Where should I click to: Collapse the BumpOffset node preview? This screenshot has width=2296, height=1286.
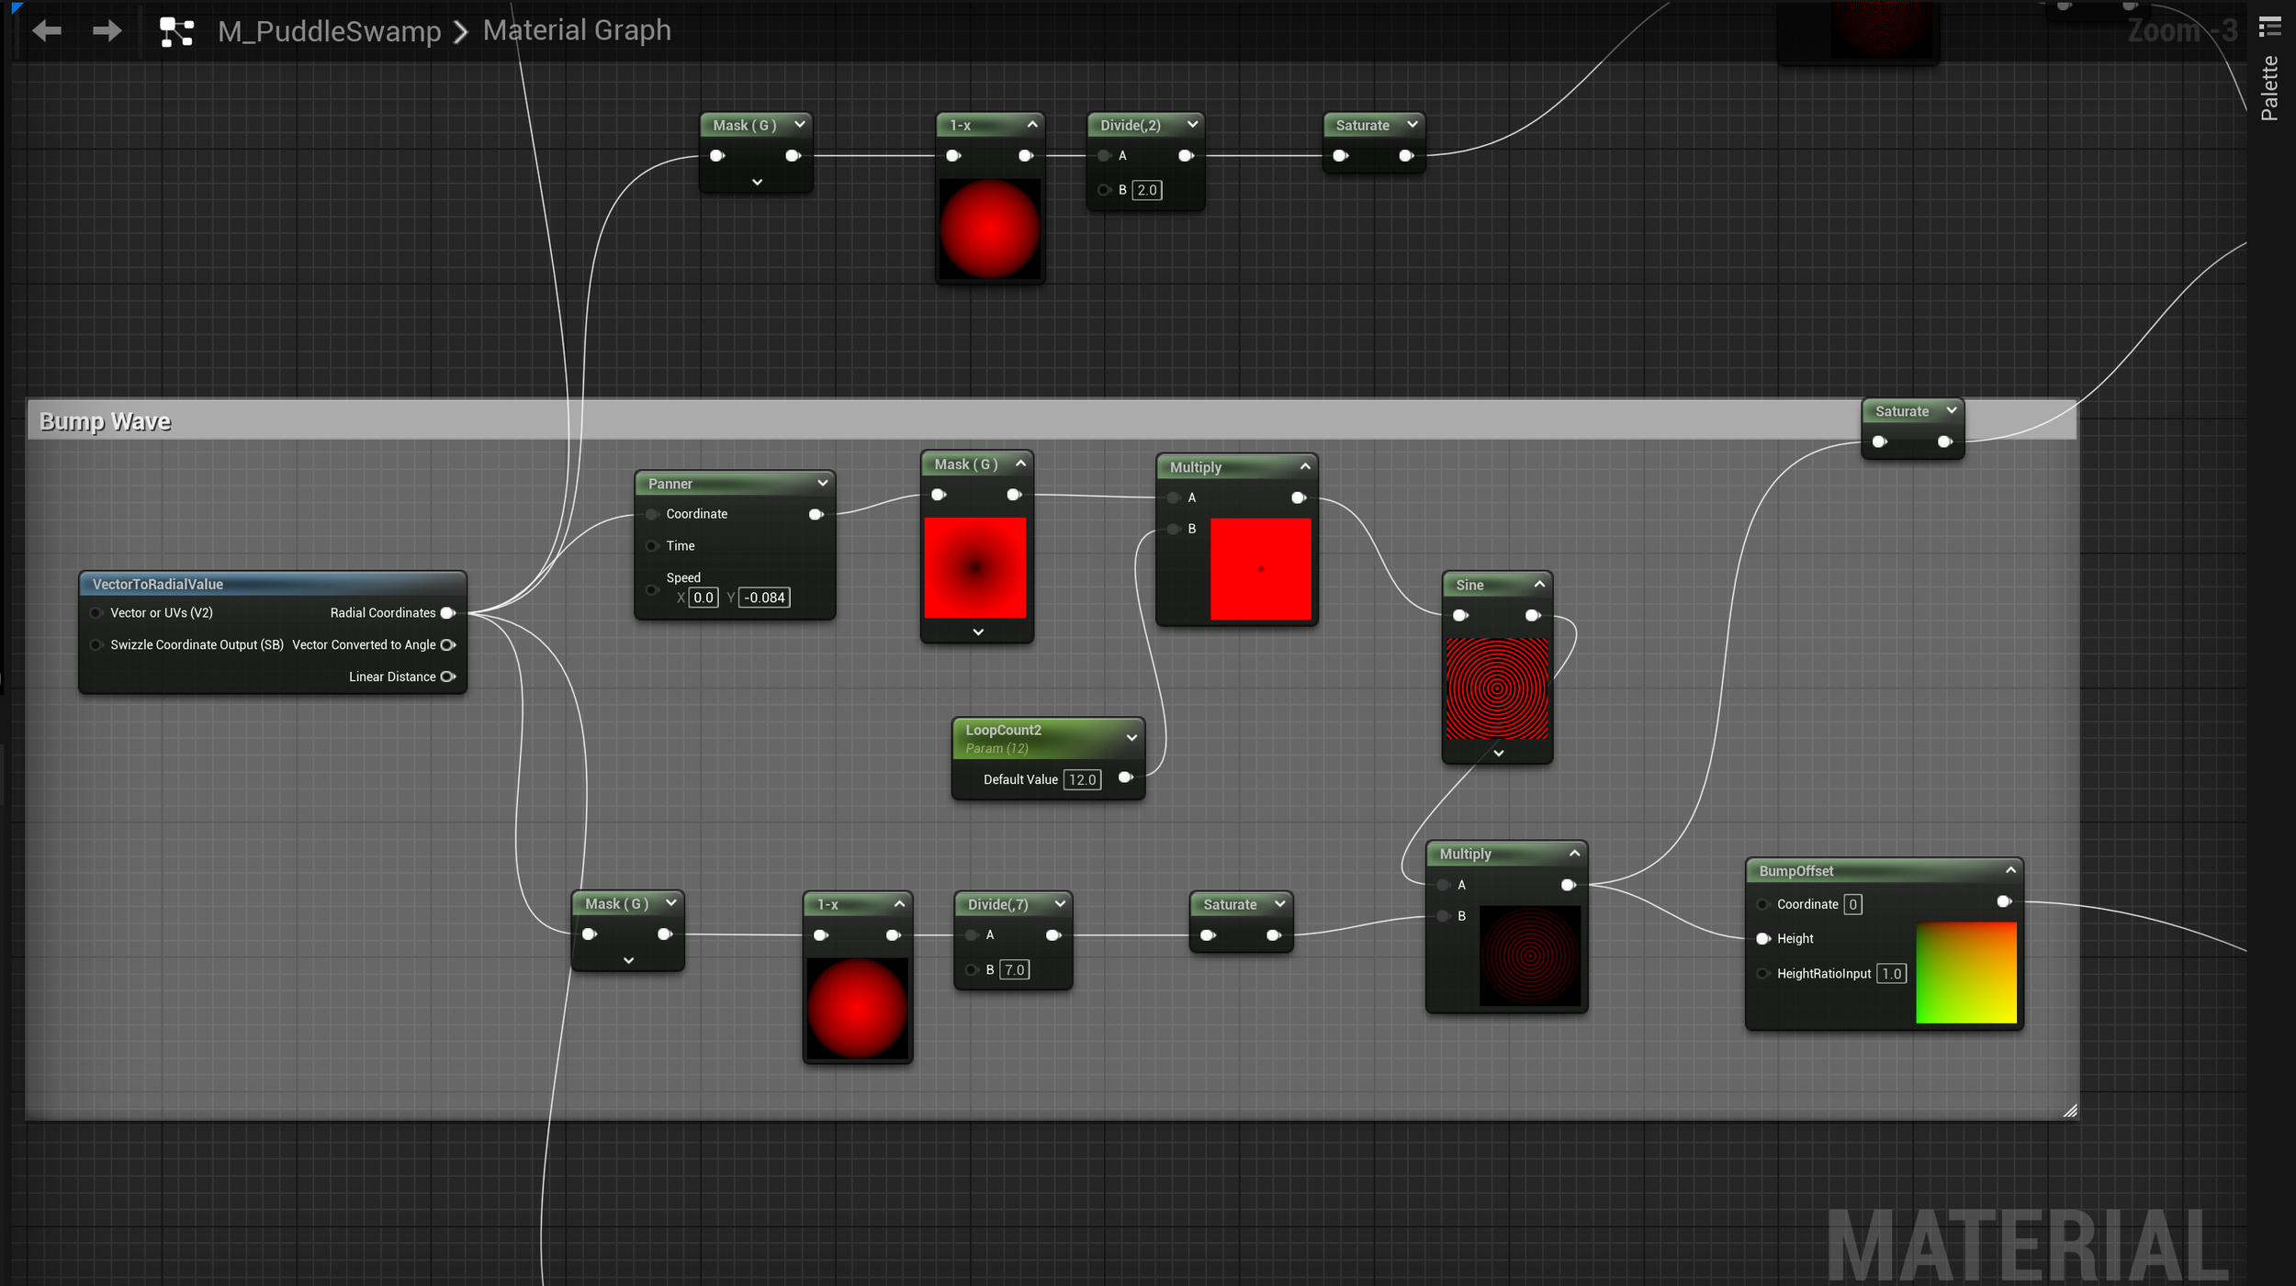[x=2010, y=869]
